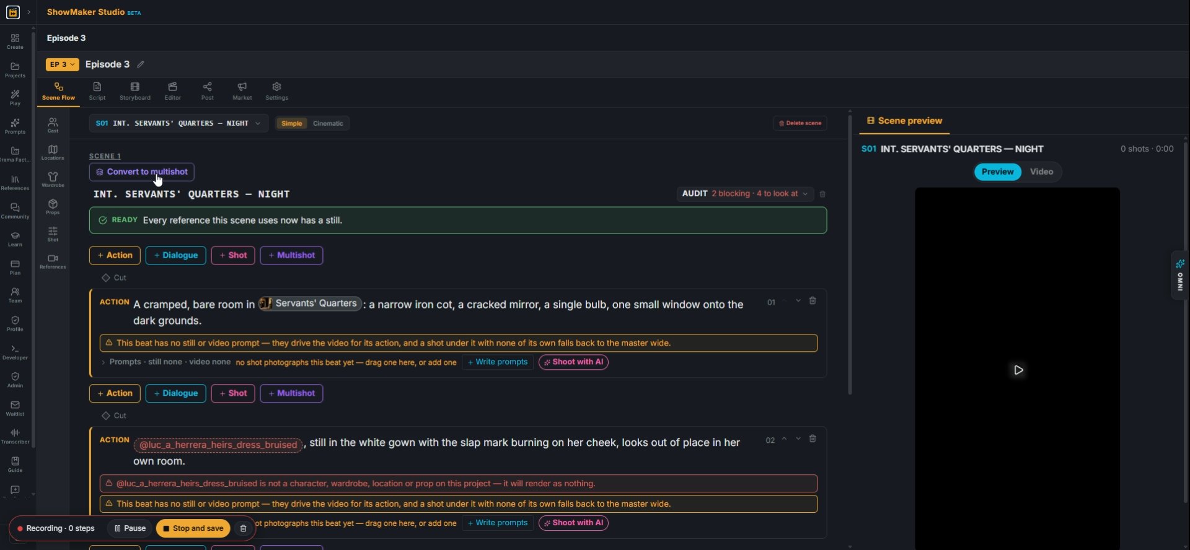Open the Projects sidebar icon

(15, 70)
